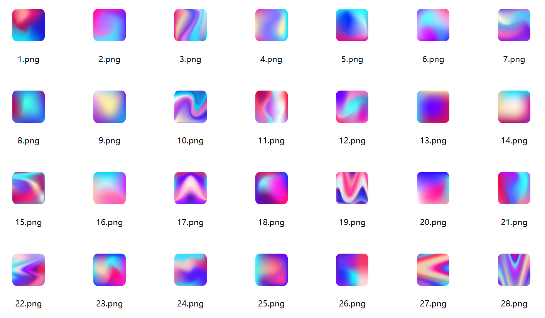Select the 22.png streaked gradient thumbnail
The image size is (545, 318).
point(29,270)
